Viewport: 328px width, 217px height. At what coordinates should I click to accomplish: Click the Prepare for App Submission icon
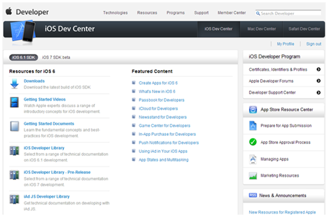(253, 126)
